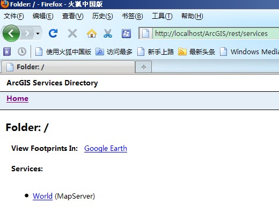Click the green Back navigation button
The width and height of the screenshot is (279, 211).
point(11,33)
